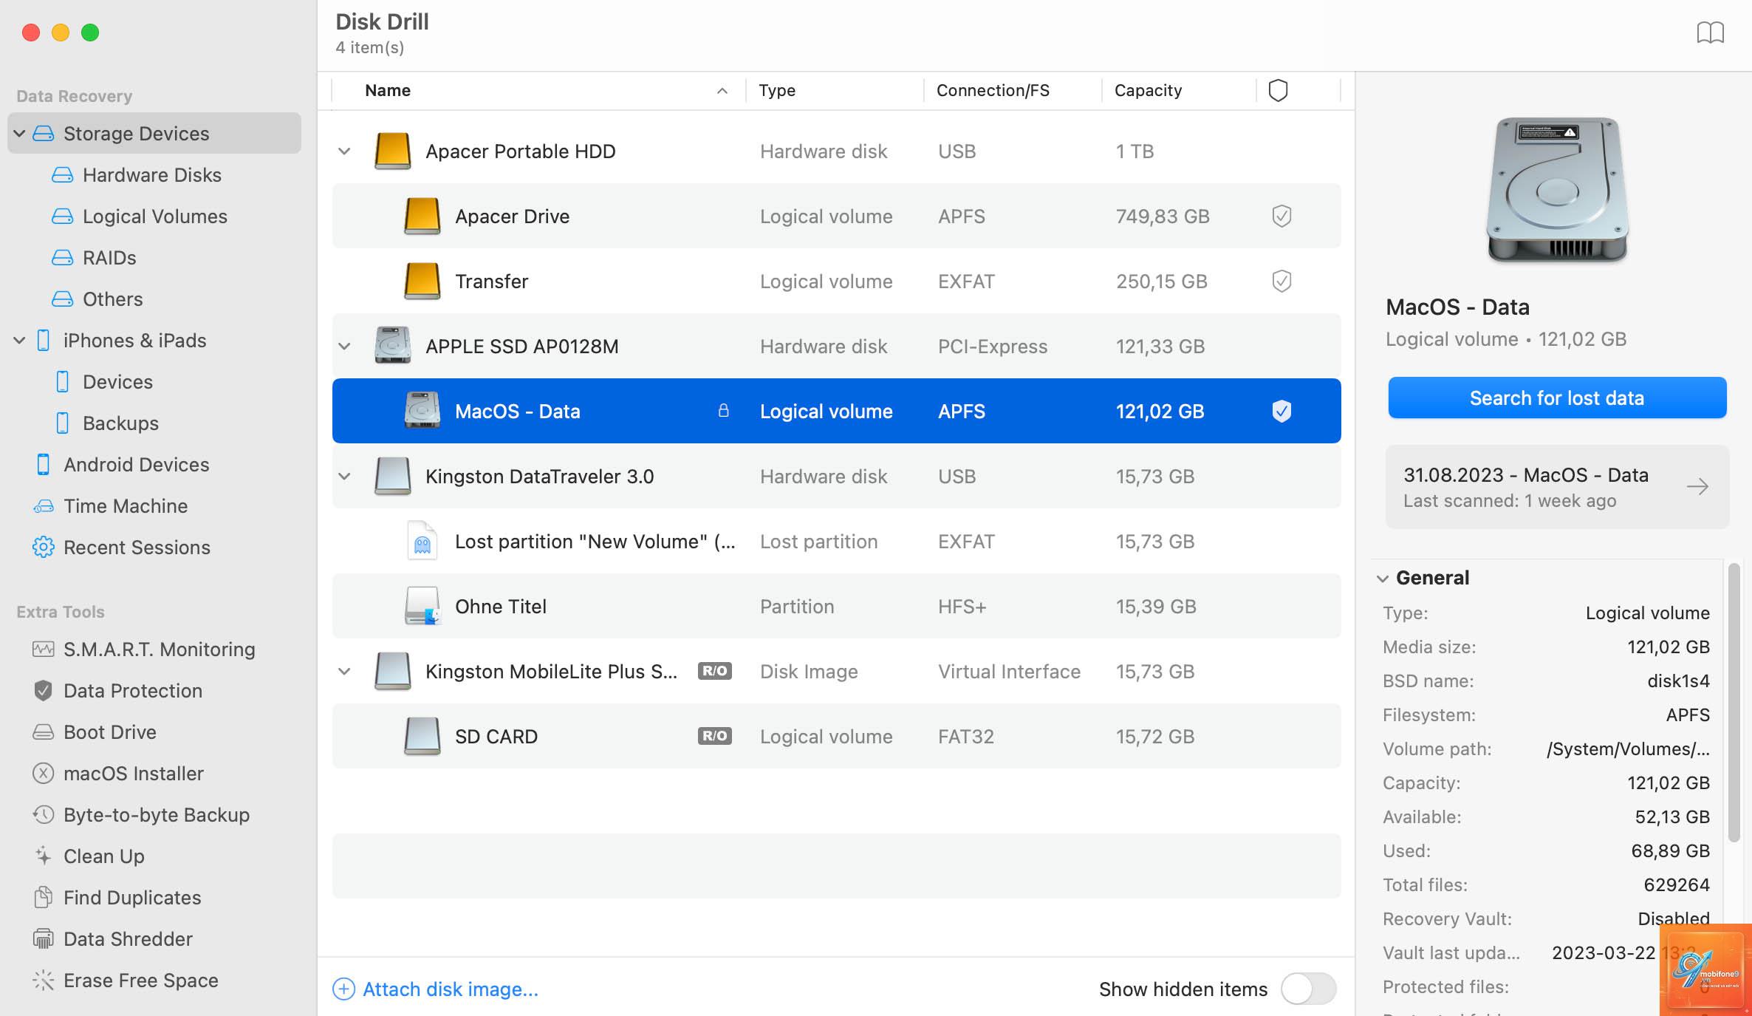This screenshot has width=1752, height=1016.
Task: Select the Lost partition ghost icon row
Action: [x=836, y=542]
